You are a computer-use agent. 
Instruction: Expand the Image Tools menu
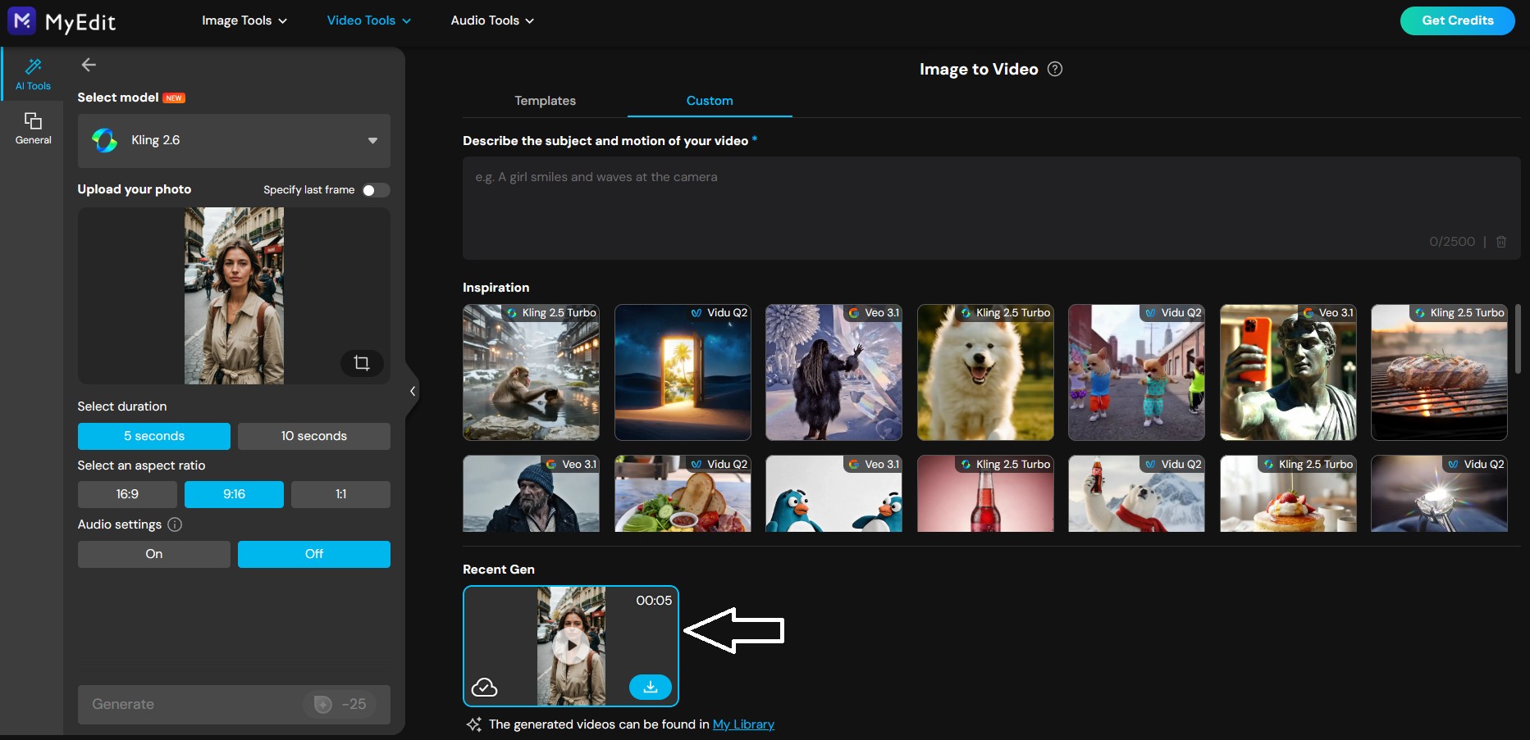click(x=244, y=20)
